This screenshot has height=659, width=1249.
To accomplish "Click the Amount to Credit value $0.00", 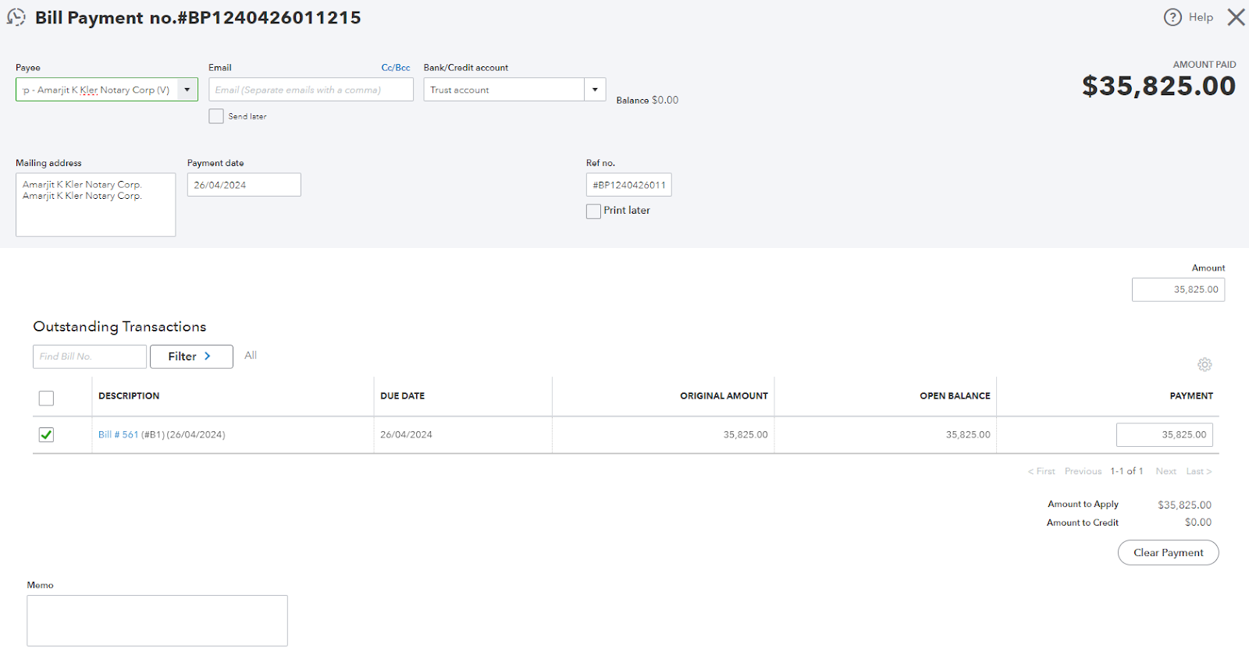I will point(1198,523).
